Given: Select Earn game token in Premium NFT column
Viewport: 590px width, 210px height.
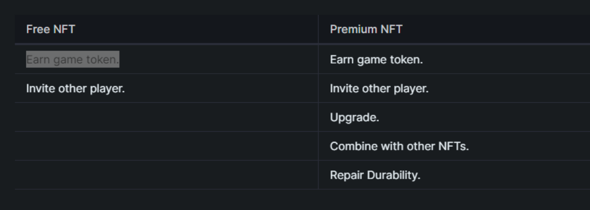Looking at the screenshot, I should point(376,60).
